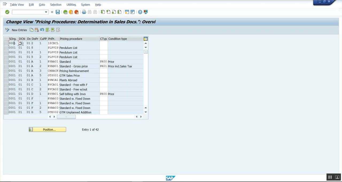Screen dimensions: 342x182
Task: Click the Delete row icon
Action: pos(37,30)
